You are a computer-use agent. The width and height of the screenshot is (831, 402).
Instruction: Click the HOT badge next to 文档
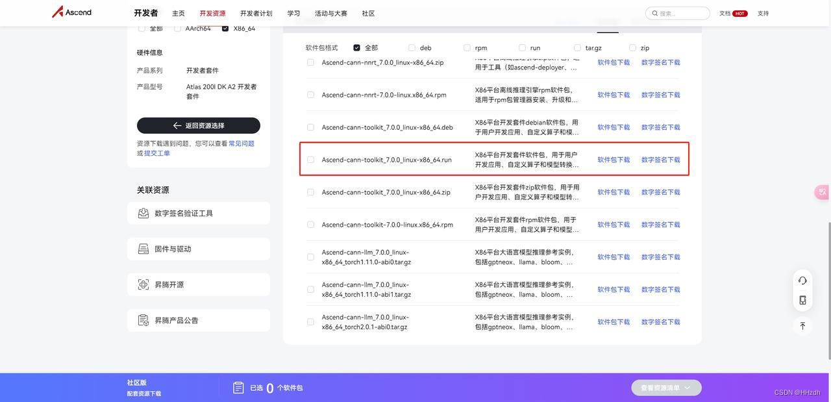coord(740,14)
